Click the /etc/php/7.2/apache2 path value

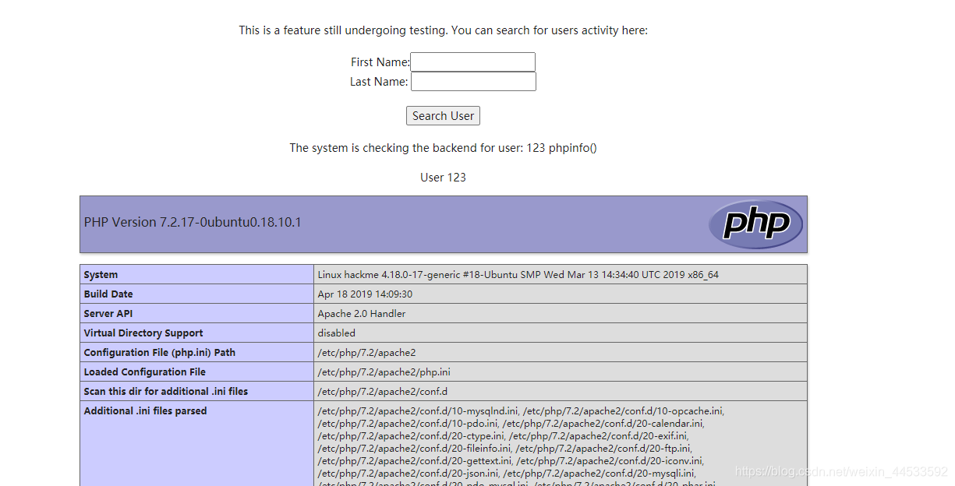366,352
